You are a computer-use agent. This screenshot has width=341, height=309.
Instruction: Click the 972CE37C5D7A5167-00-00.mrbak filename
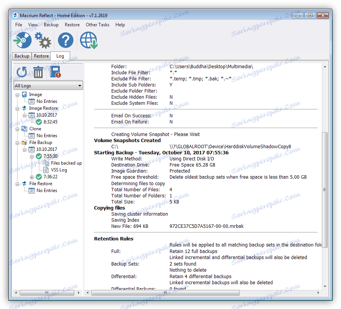coord(207,226)
